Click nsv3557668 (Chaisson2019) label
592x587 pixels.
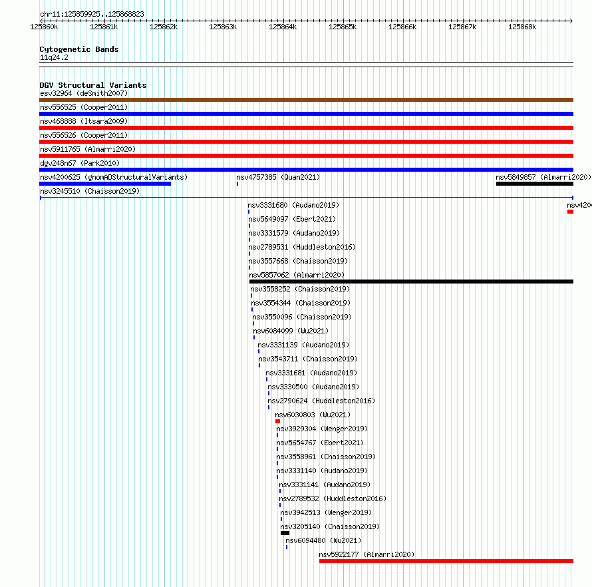[298, 261]
